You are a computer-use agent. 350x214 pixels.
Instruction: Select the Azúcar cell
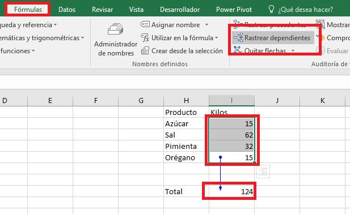(x=187, y=123)
